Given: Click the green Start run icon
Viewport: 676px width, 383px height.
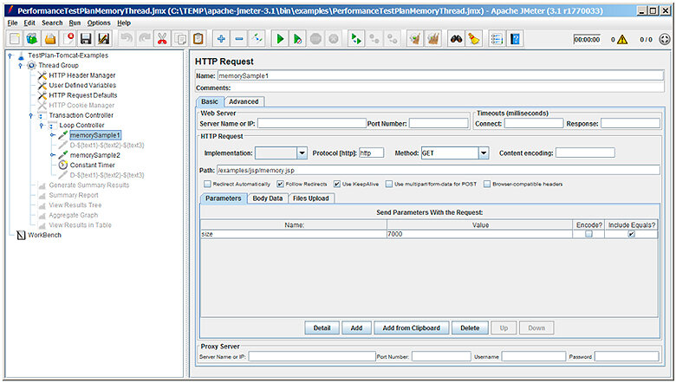Looking at the screenshot, I should (x=280, y=39).
